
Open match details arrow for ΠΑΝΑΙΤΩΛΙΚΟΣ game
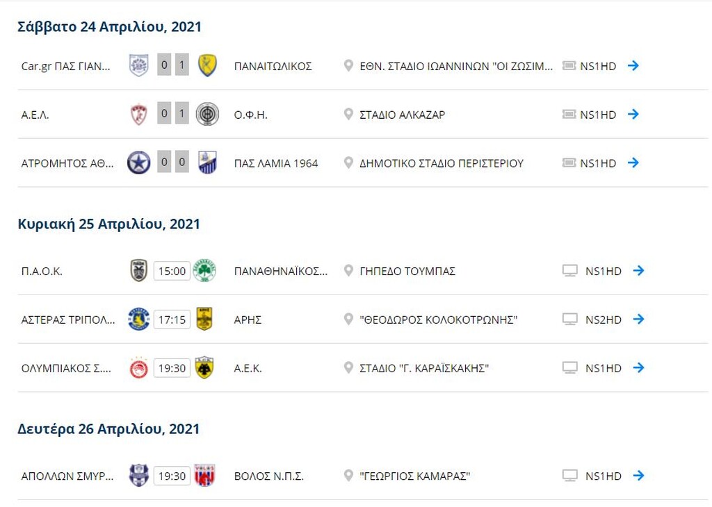tap(633, 66)
